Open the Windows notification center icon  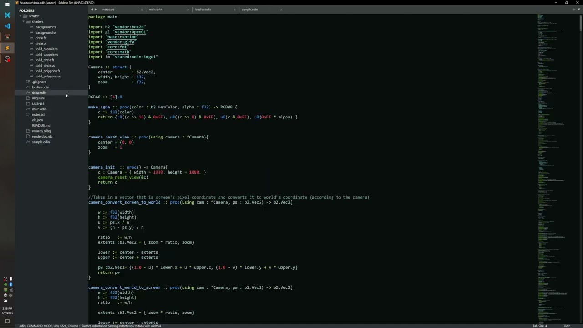point(7,321)
